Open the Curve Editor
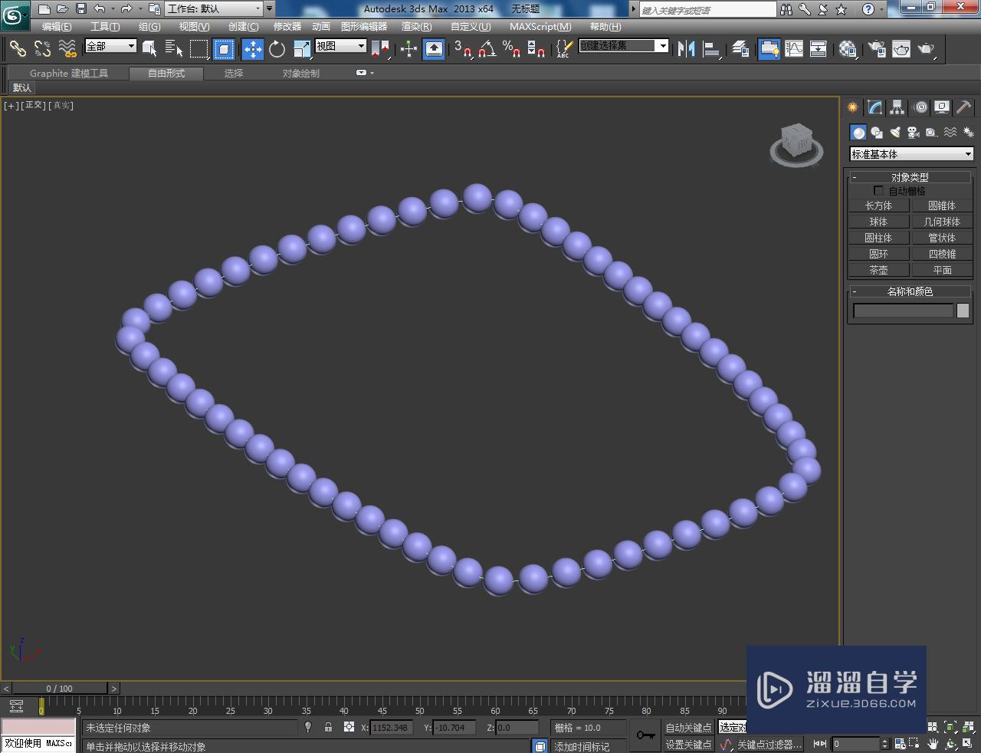Viewport: 981px width, 753px height. 794,49
